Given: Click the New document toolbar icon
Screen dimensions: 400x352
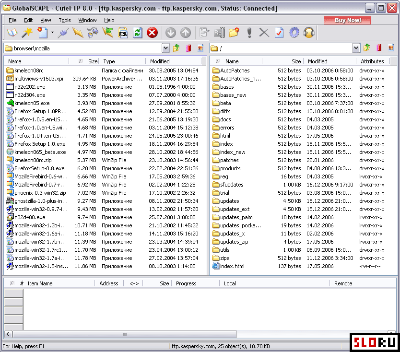Looking at the screenshot, I should pos(42,33).
